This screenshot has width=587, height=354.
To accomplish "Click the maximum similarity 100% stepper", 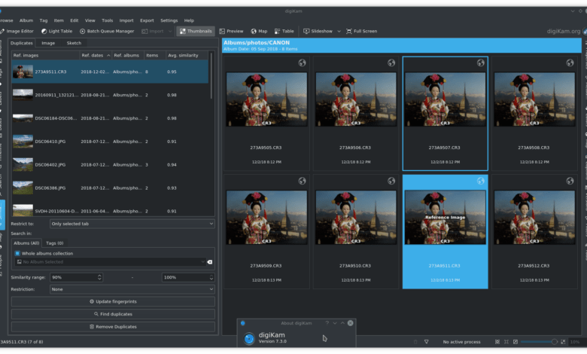I will tap(211, 277).
